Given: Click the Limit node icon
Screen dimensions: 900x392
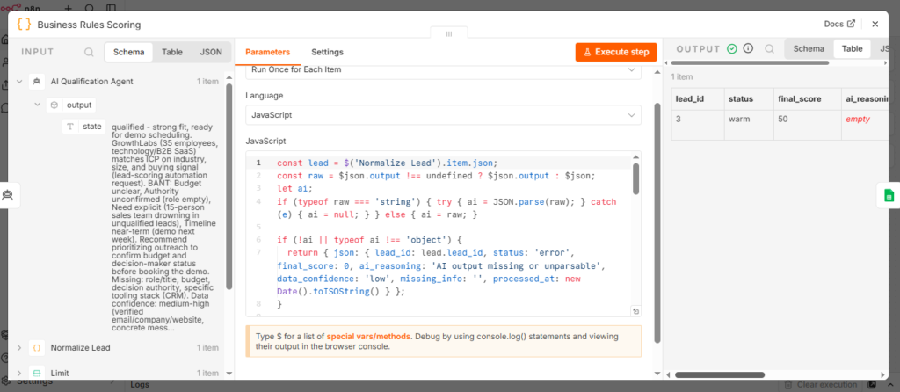Looking at the screenshot, I should click(x=37, y=373).
